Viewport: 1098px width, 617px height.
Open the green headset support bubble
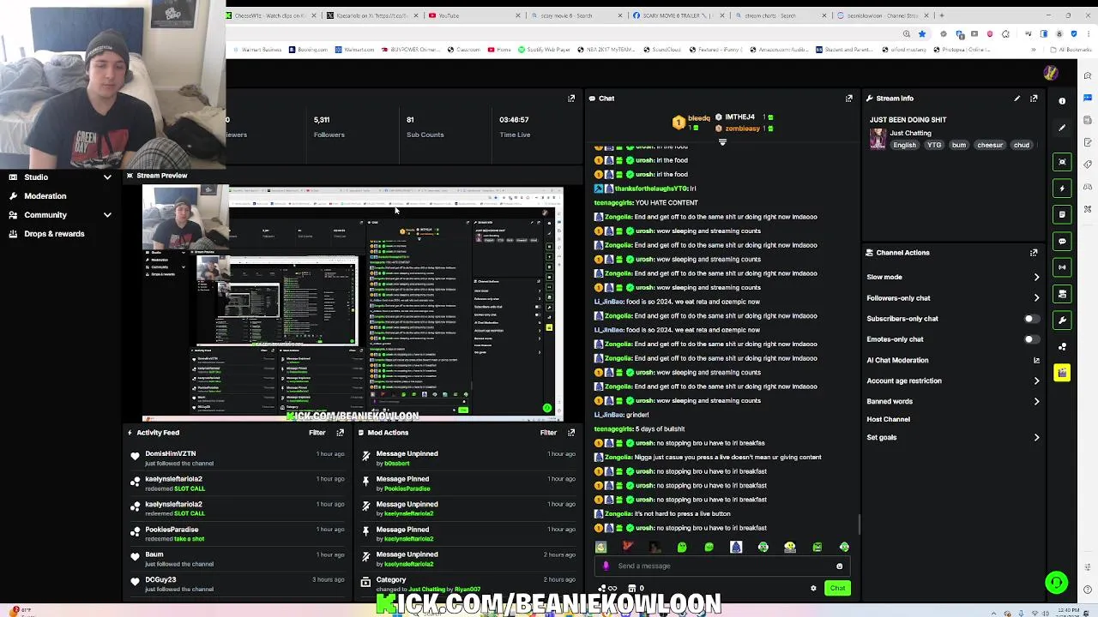(1057, 583)
